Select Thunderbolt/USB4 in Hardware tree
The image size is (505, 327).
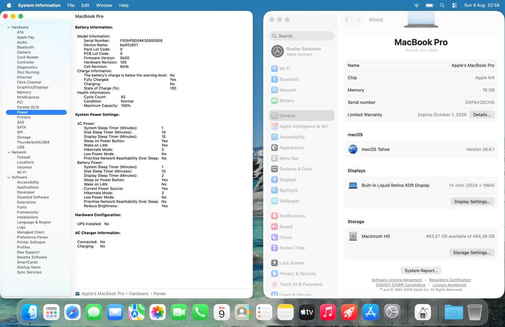point(33,142)
